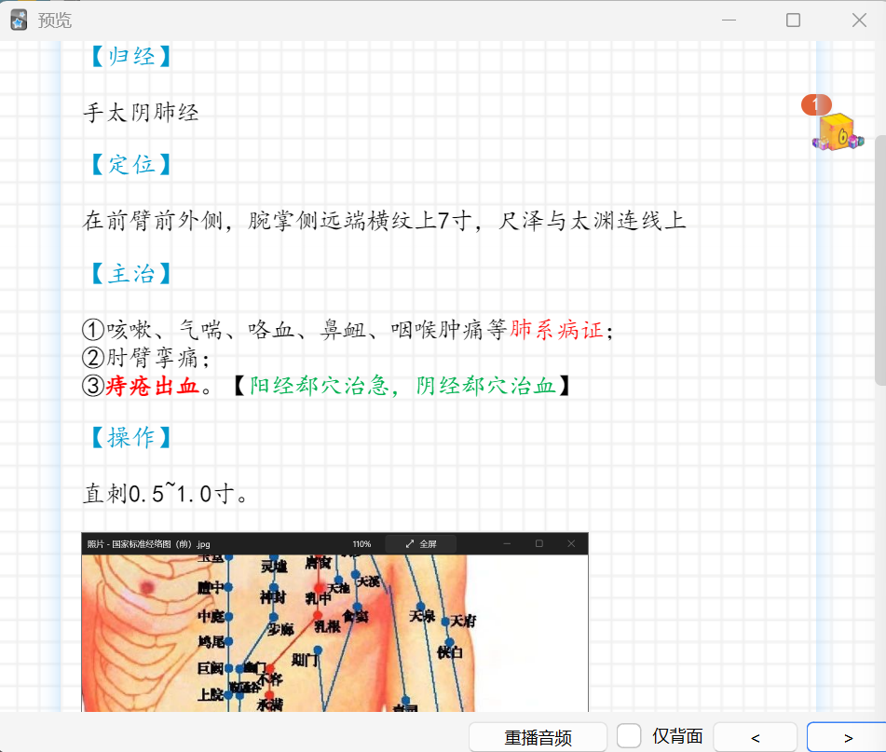This screenshot has height=752, width=886.
Task: Go to previous card with < button
Action: (755, 737)
